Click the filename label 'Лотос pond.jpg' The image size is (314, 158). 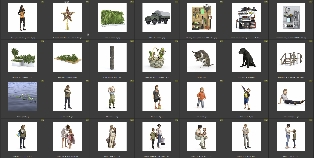pyautogui.click(x=23, y=117)
